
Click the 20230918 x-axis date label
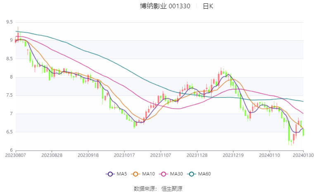point(88,155)
